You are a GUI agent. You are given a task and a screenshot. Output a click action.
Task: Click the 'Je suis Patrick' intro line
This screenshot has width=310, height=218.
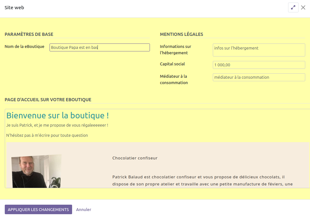tap(57, 125)
